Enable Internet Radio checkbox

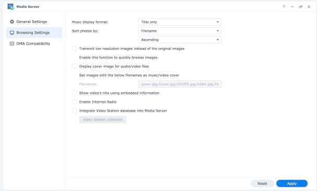coord(75,102)
